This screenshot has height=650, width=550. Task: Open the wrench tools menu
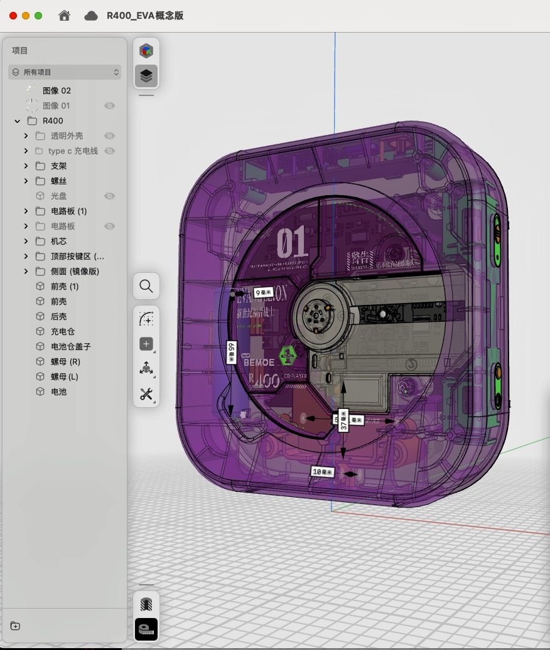tap(146, 394)
